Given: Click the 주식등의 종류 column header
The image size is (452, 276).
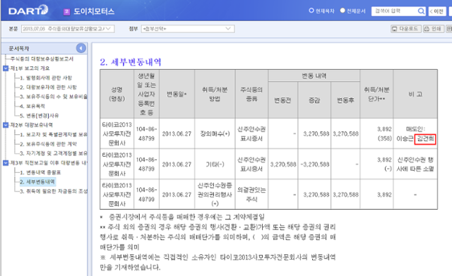Looking at the screenshot, I should (251, 94).
